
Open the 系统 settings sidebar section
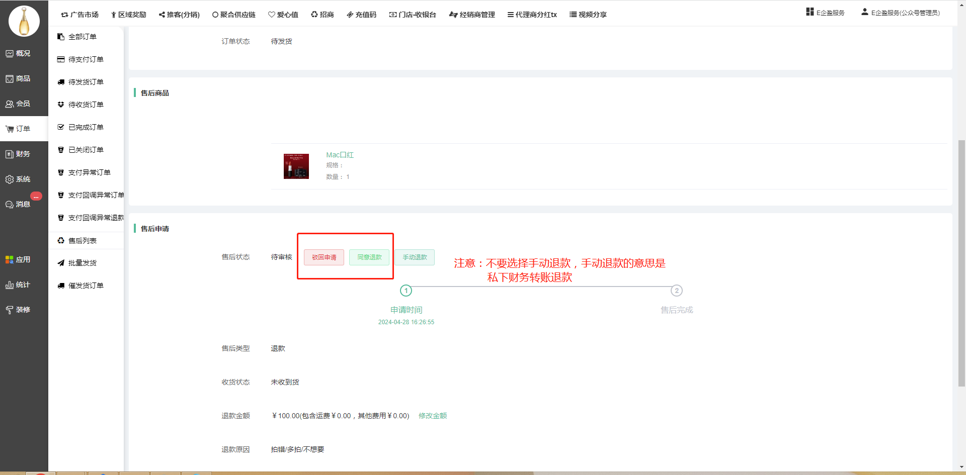(18, 179)
